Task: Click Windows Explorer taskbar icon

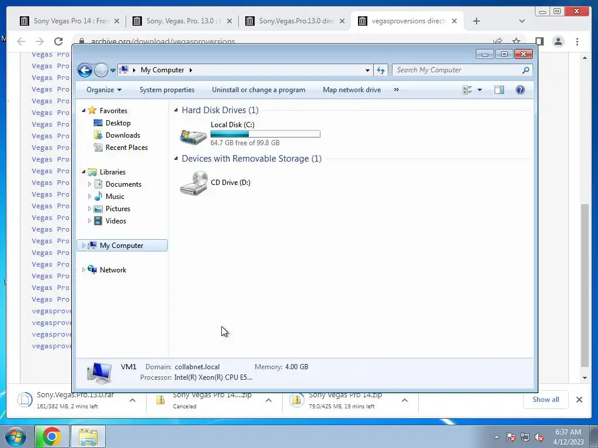Action: (88, 436)
